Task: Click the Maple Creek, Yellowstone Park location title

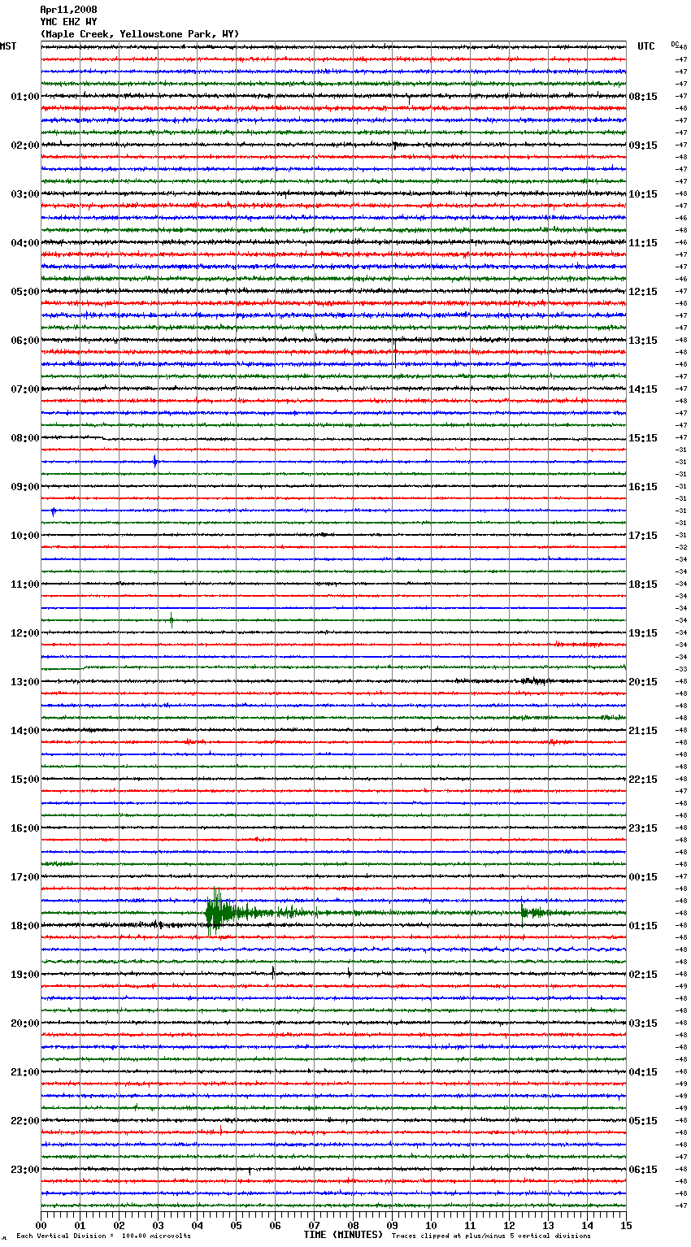Action: point(140,34)
